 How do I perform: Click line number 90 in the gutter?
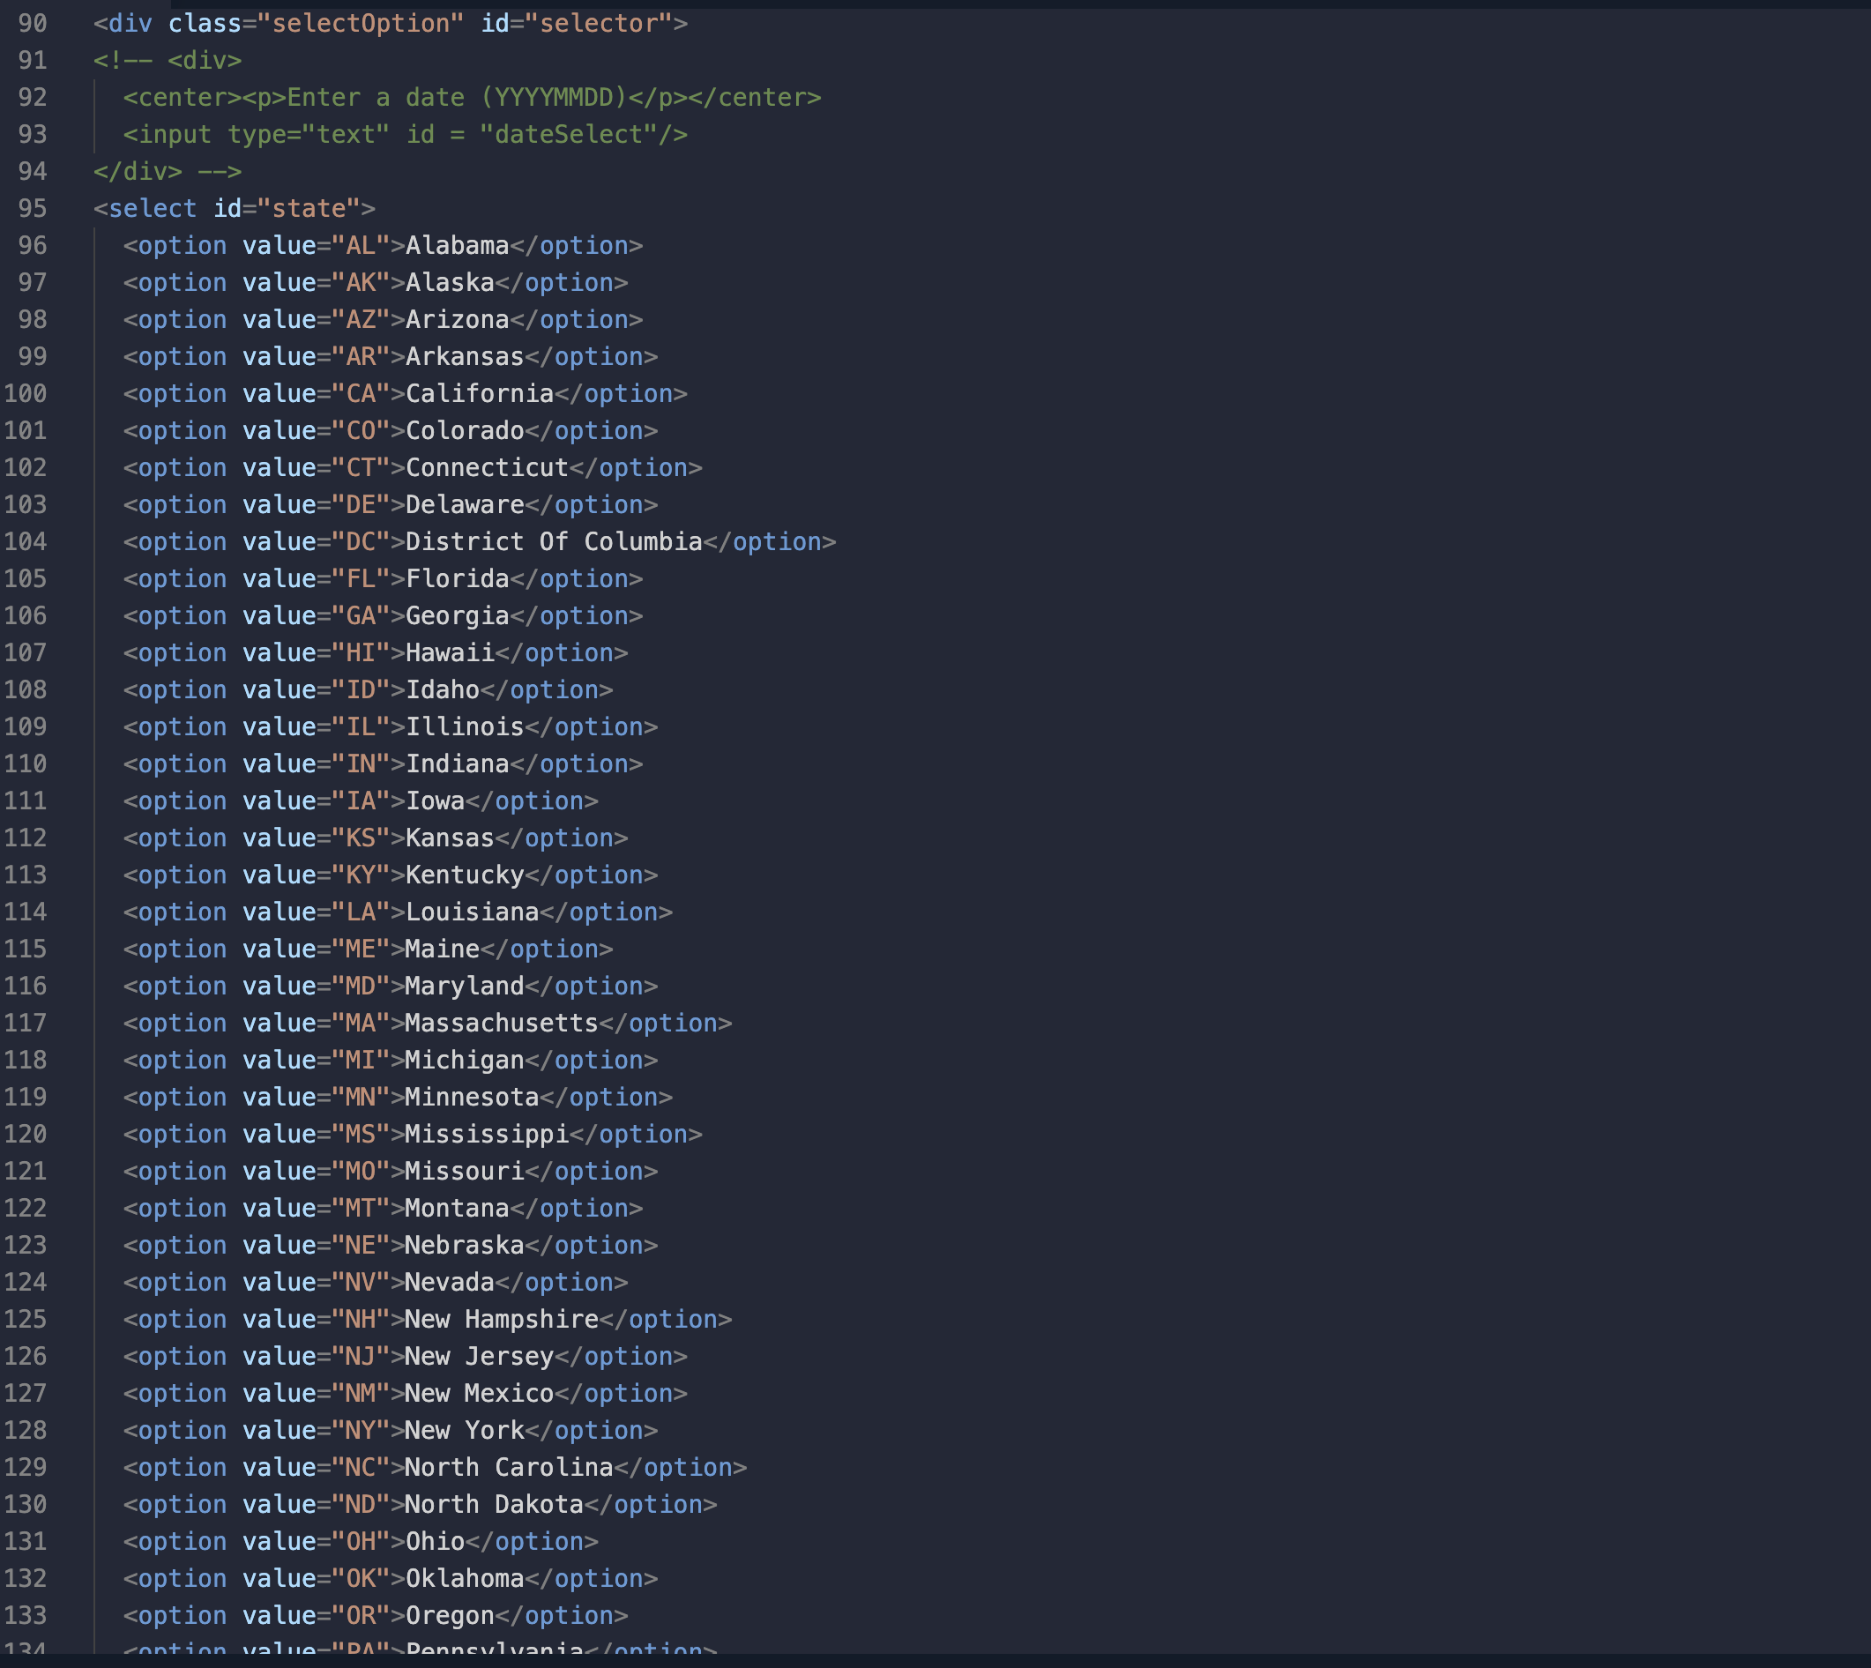click(x=32, y=23)
